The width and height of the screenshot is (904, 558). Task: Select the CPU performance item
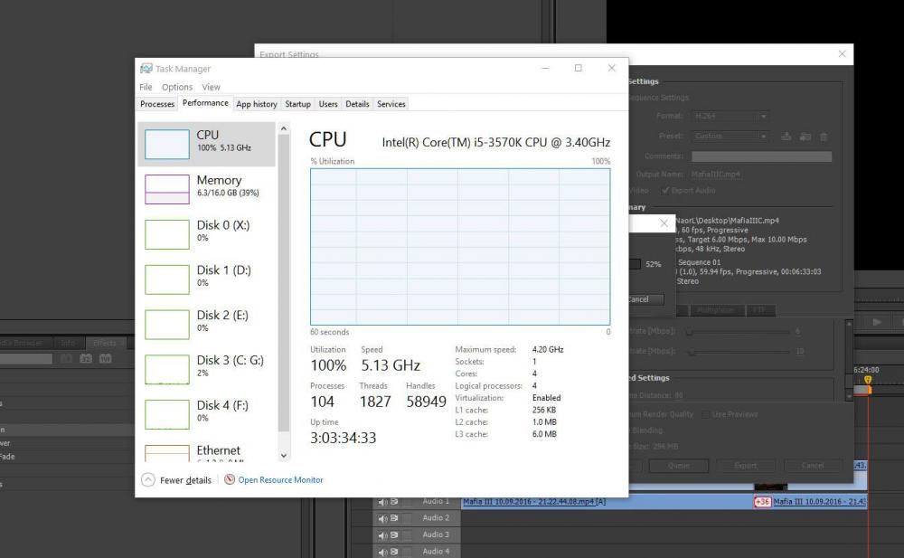pos(206,144)
